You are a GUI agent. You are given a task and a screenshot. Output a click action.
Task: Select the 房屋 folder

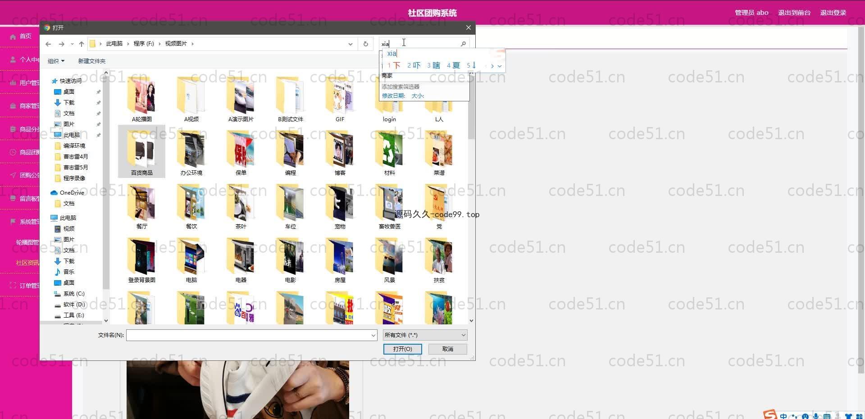click(x=340, y=260)
